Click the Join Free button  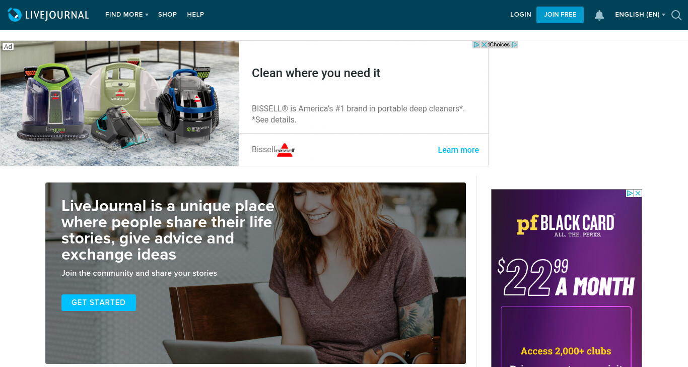pyautogui.click(x=560, y=15)
